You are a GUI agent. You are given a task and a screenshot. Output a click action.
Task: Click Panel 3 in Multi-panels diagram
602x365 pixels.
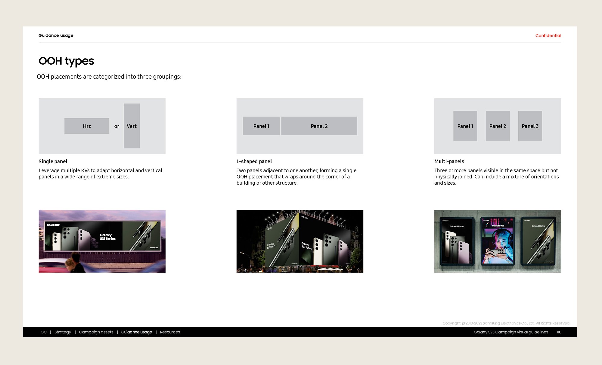coord(530,126)
